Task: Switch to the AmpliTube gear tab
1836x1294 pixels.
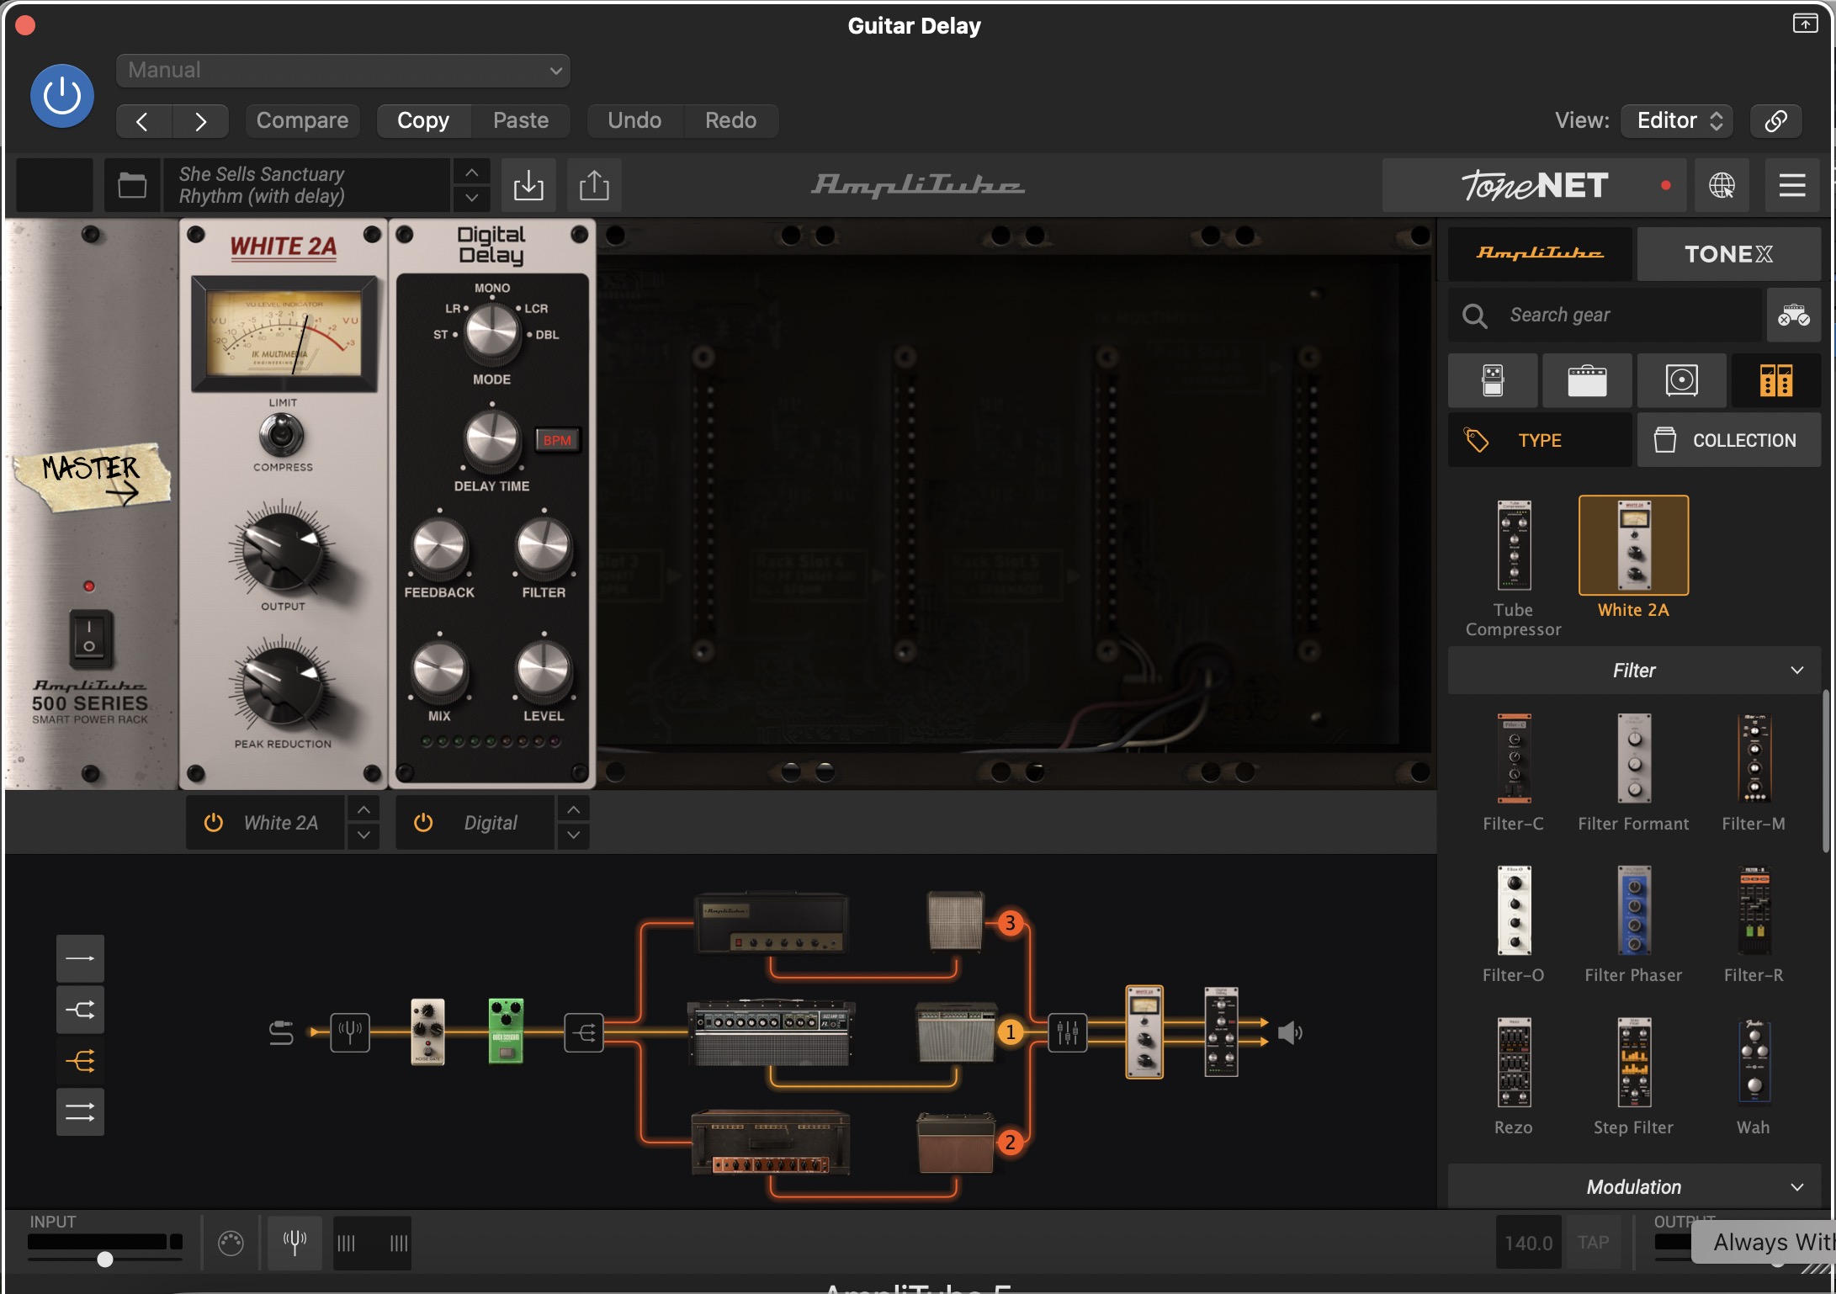Action: pos(1540,253)
